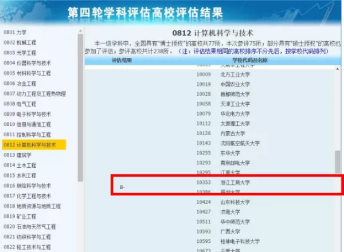Select highlighted 0812 计算机科学与技术
This screenshot has width=344, height=252.
tap(34, 145)
